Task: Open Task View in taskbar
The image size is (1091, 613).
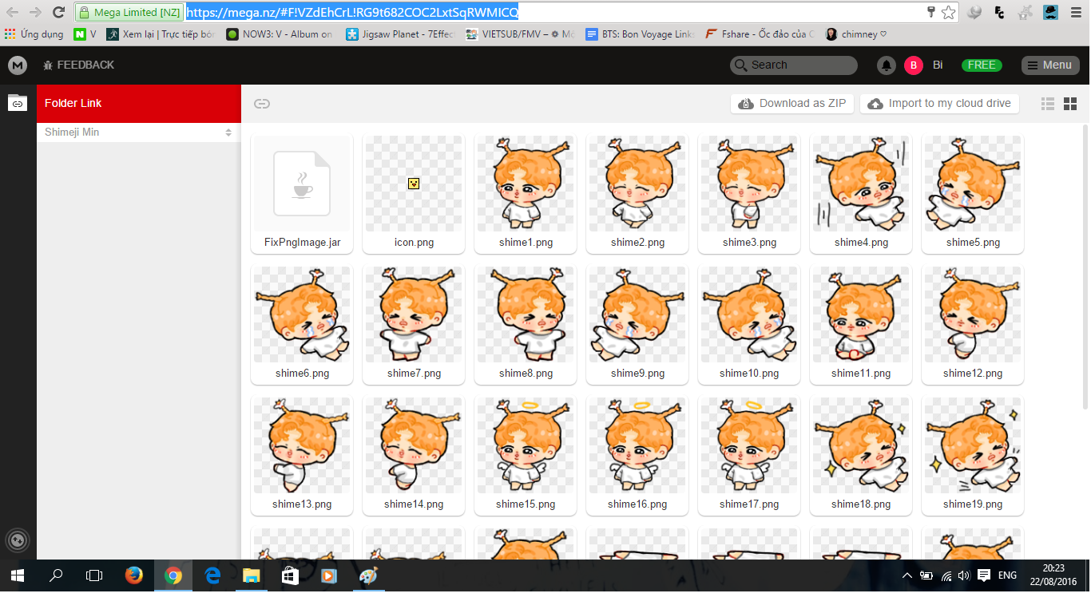Action: click(94, 575)
